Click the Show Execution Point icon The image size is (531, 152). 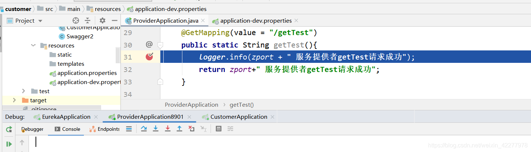(129, 129)
